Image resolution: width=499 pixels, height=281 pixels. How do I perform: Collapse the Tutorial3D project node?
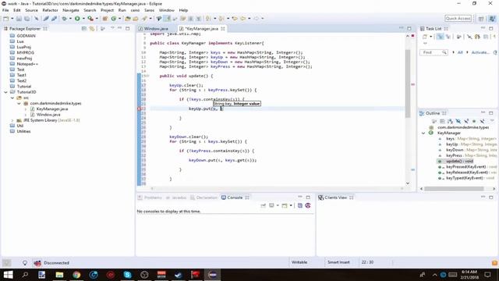pos(5,92)
